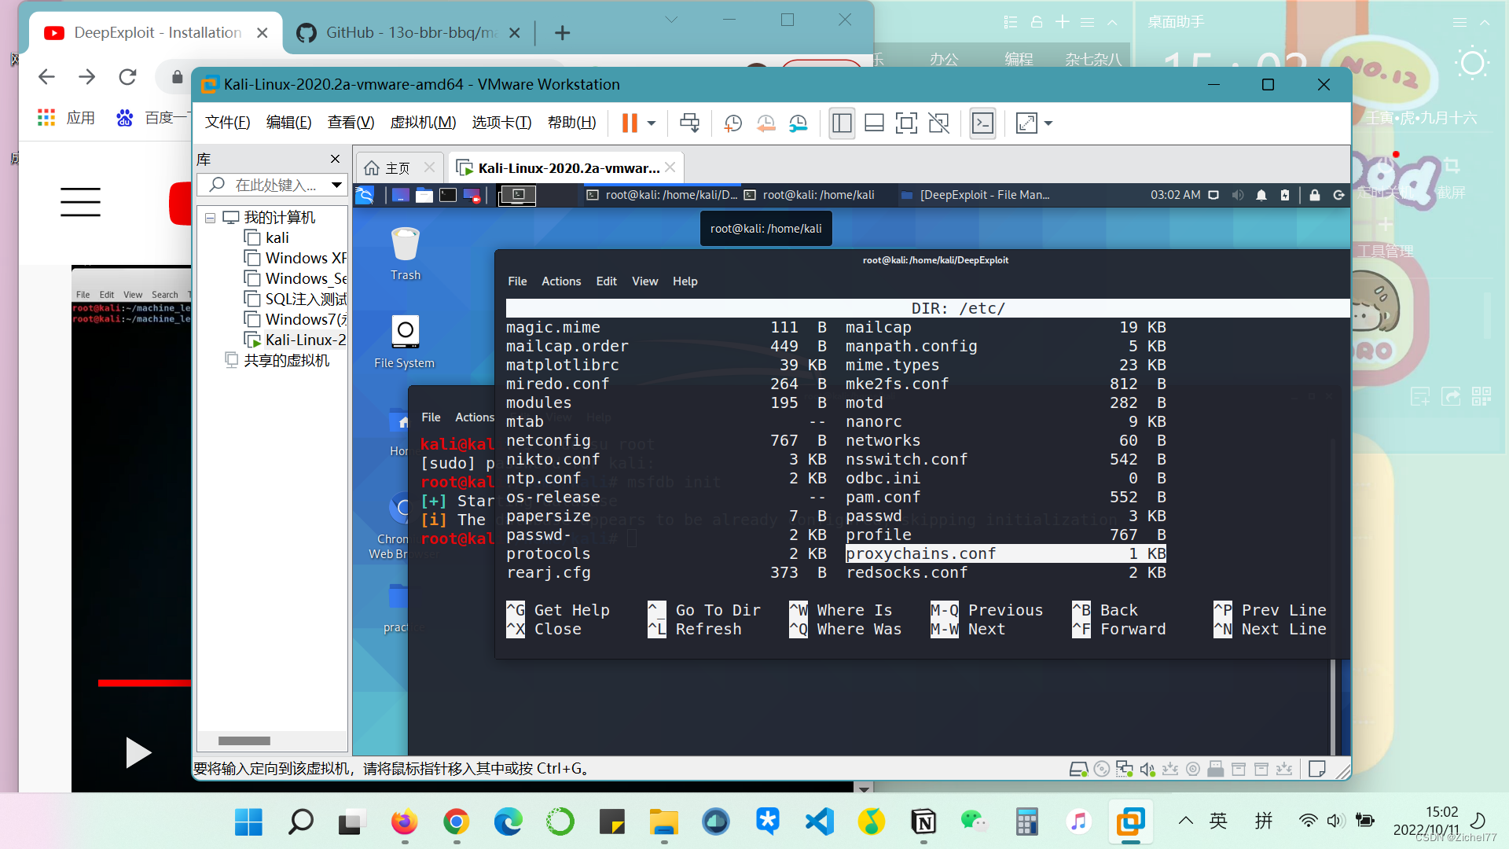The width and height of the screenshot is (1509, 849).
Task: Open the Kali applications menu via dragon icon
Action: pyautogui.click(x=365, y=195)
